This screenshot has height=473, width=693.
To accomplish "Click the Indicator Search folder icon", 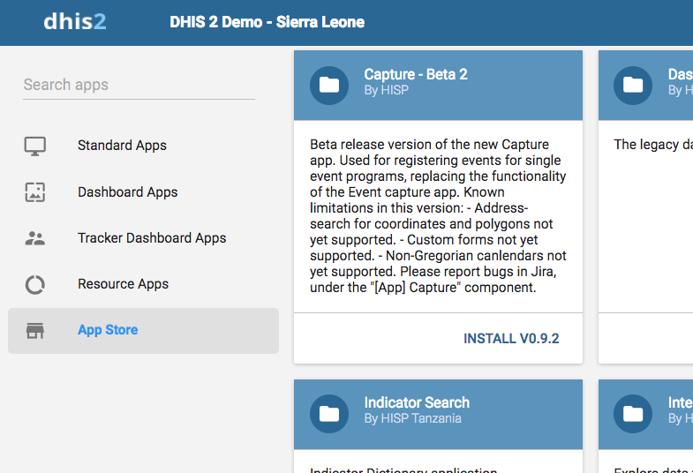I will click(328, 413).
